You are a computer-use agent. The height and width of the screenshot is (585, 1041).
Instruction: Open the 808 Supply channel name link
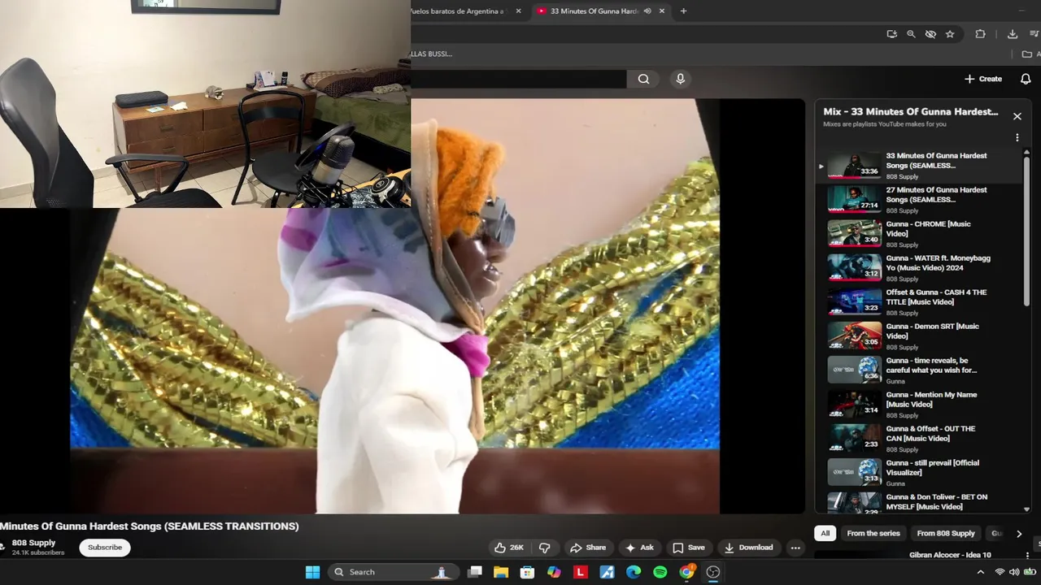pos(33,543)
